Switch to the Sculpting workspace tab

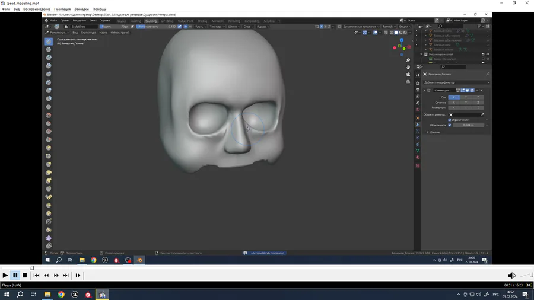click(151, 21)
